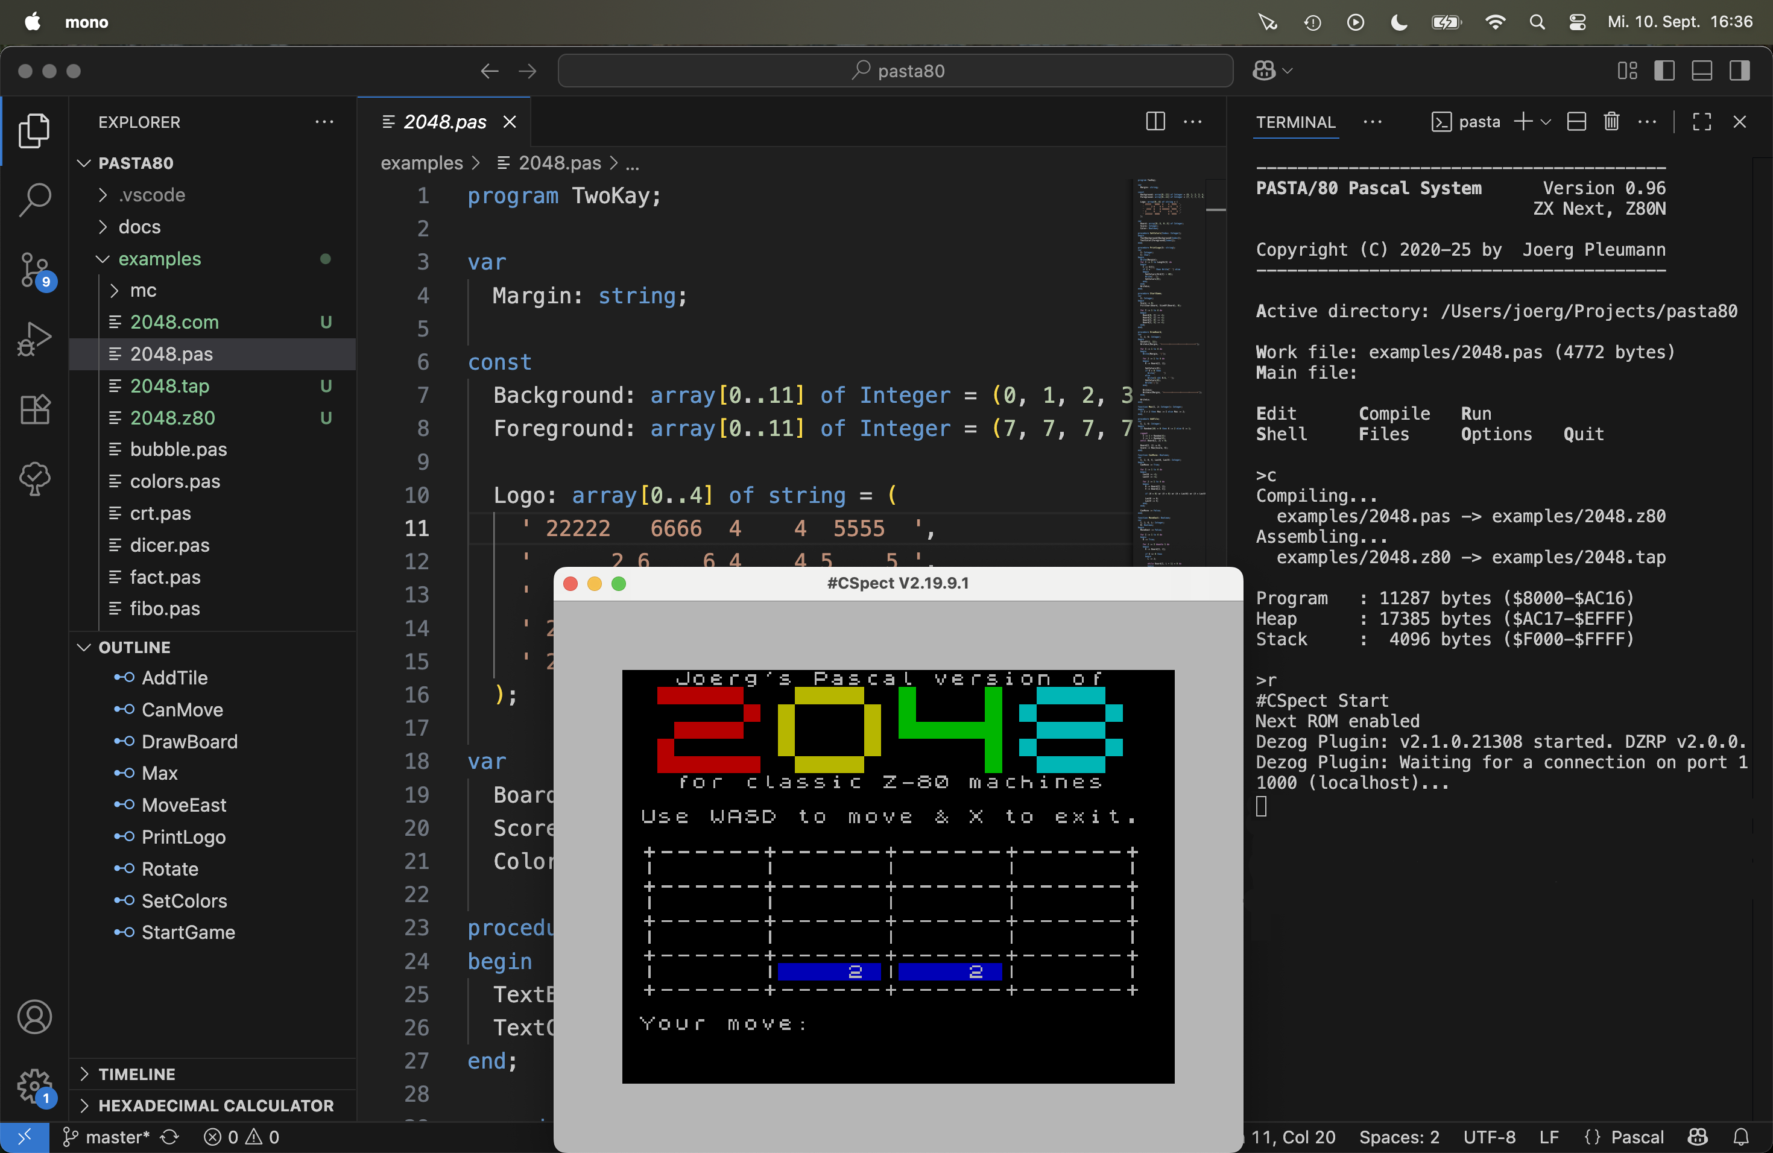The height and width of the screenshot is (1153, 1773).
Task: Focus the pasta80 command center search
Action: point(895,71)
